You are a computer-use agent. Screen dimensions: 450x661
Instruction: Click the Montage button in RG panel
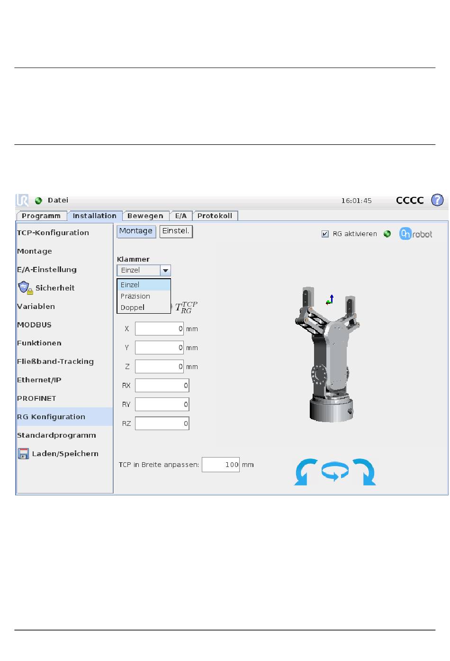136,231
